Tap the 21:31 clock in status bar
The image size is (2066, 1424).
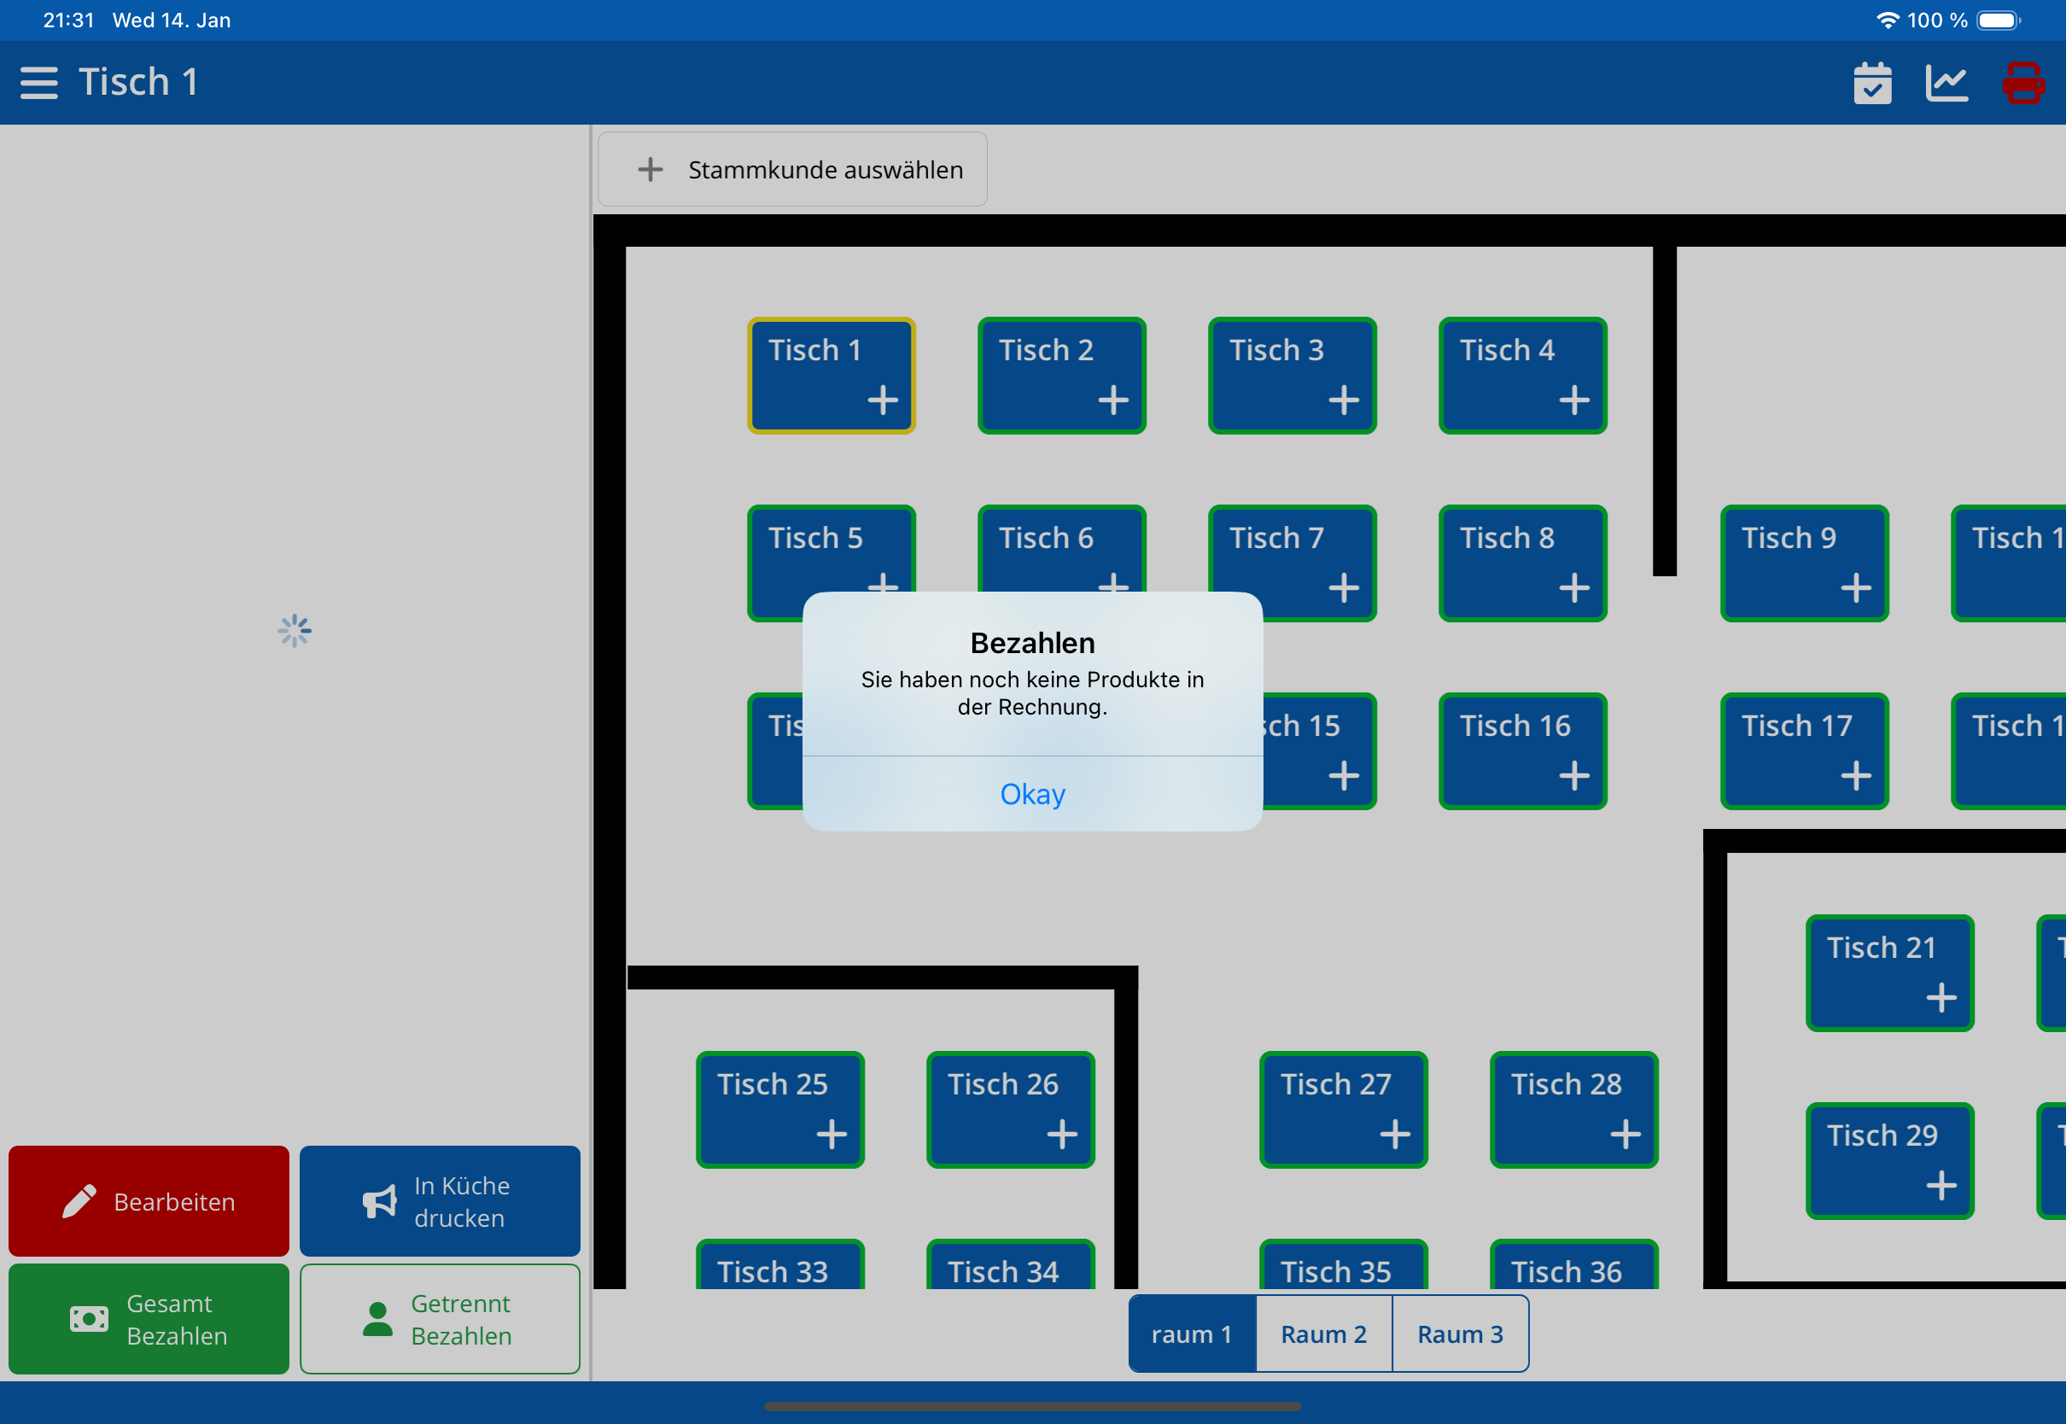point(68,20)
